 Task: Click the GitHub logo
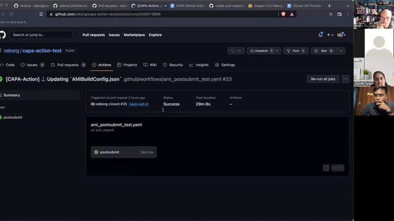pos(2,34)
